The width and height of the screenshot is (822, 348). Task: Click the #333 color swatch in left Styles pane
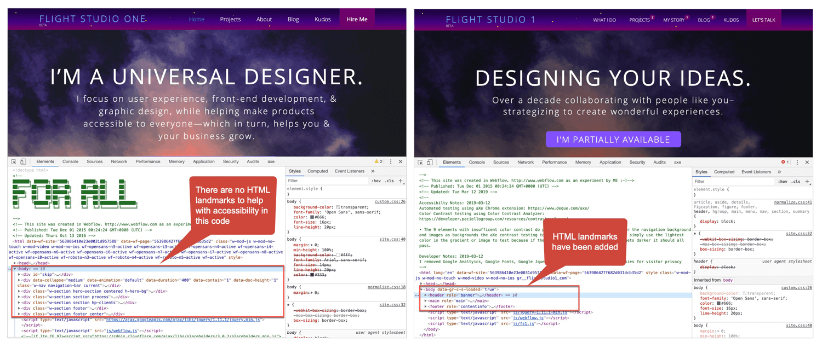[312, 275]
